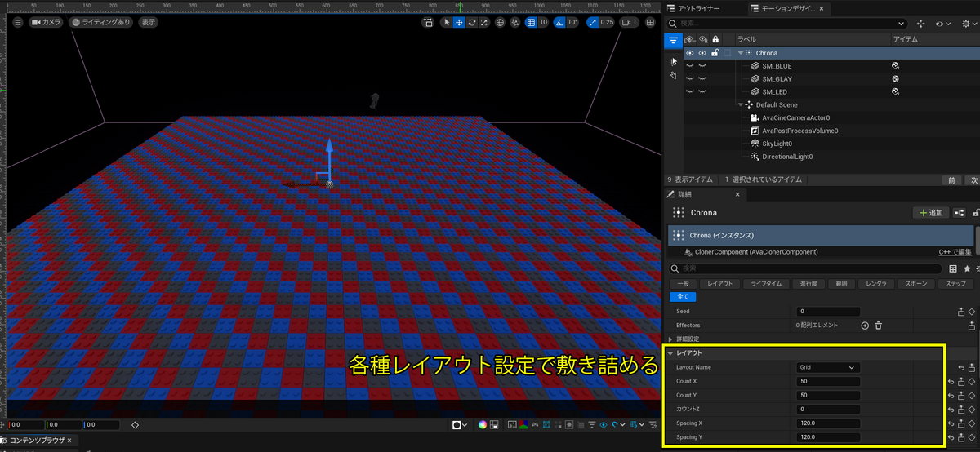
Task: Filter details by レイアウト category
Action: [719, 283]
